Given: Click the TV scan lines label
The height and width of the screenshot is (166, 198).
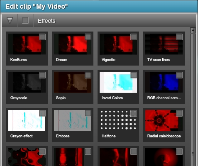Looking at the screenshot, I should click(x=159, y=60).
